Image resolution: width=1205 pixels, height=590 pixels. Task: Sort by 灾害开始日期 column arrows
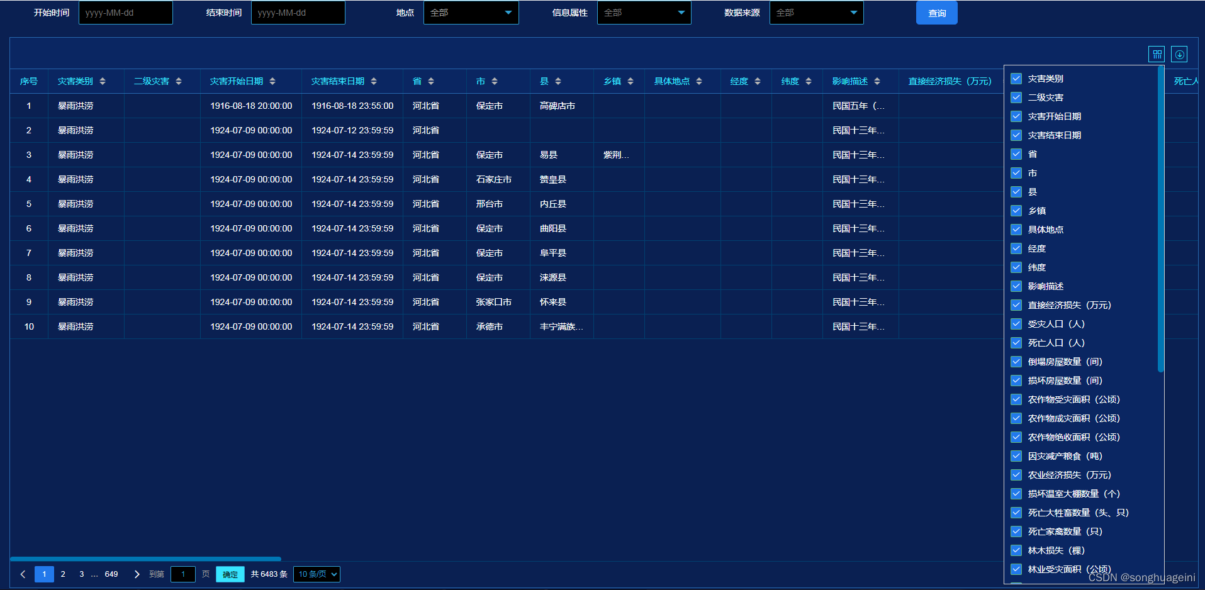click(x=272, y=81)
